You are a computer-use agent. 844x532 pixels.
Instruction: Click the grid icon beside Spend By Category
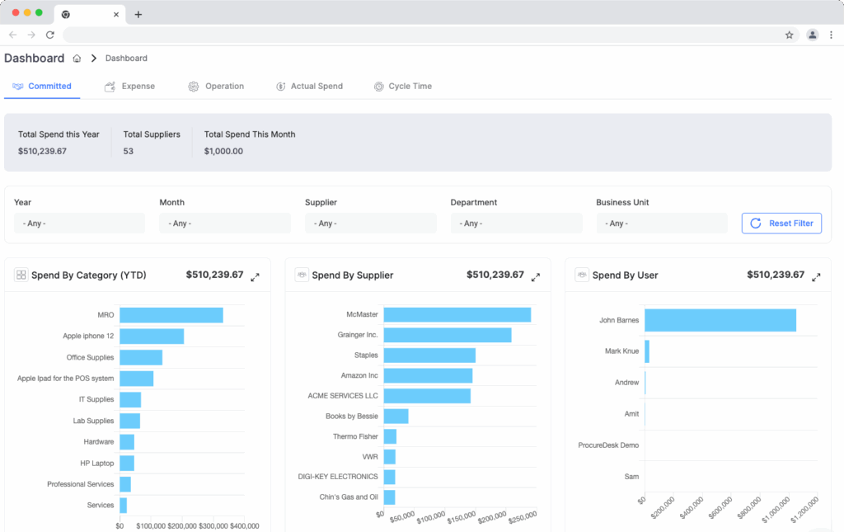[22, 274]
